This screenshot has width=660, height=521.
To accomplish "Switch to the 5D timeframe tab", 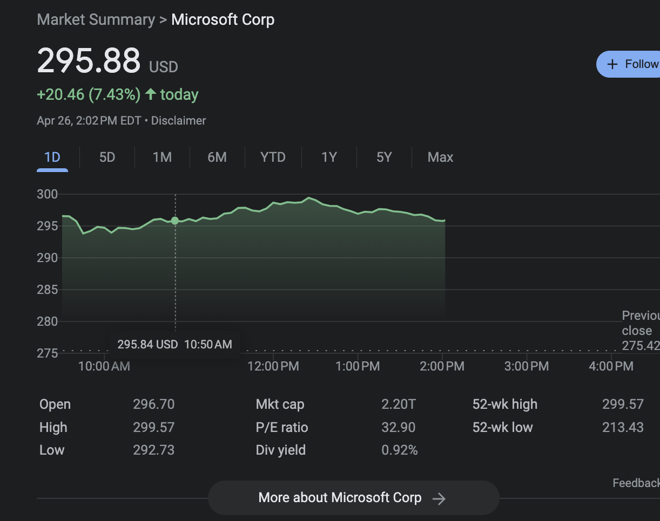I will 107,157.
